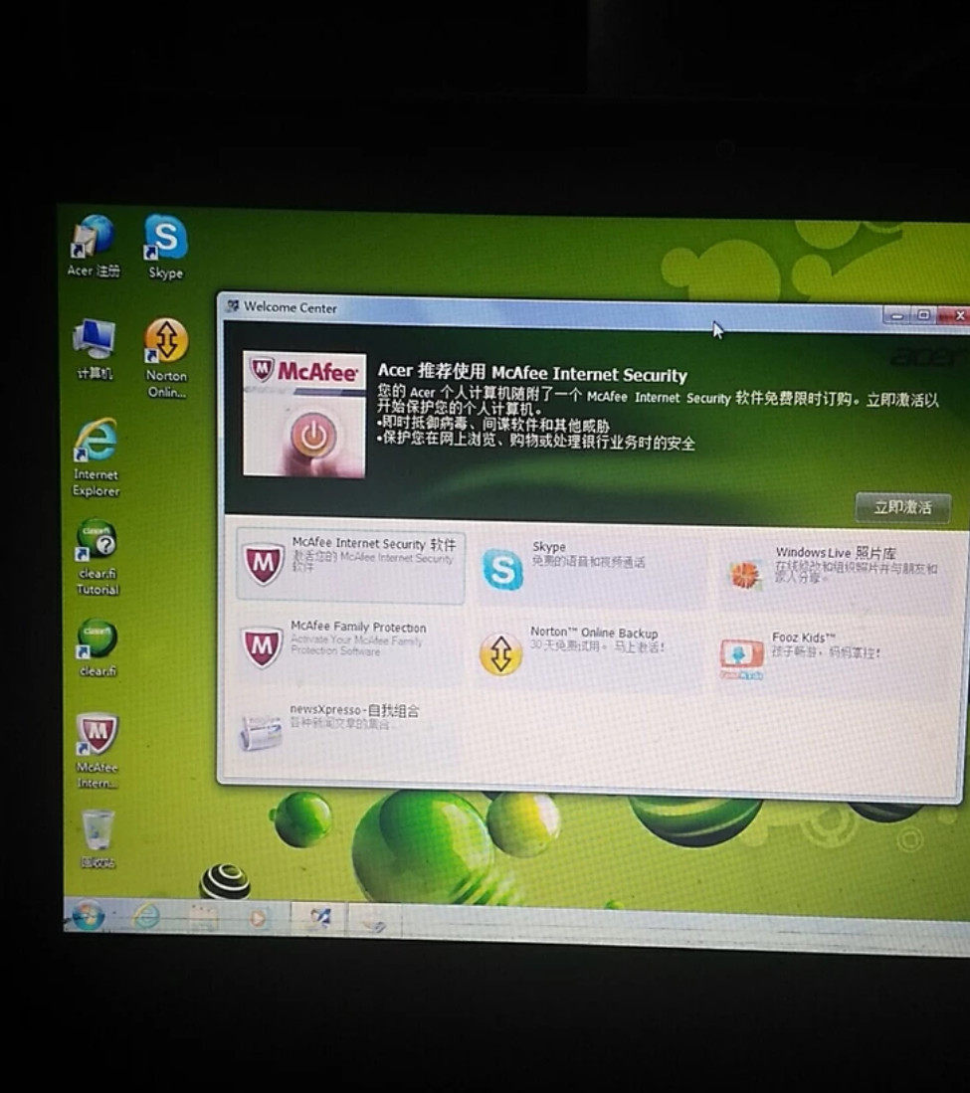Image resolution: width=970 pixels, height=1093 pixels.
Task: Click the Norton Online Backup arrow icon
Action: 500,653
